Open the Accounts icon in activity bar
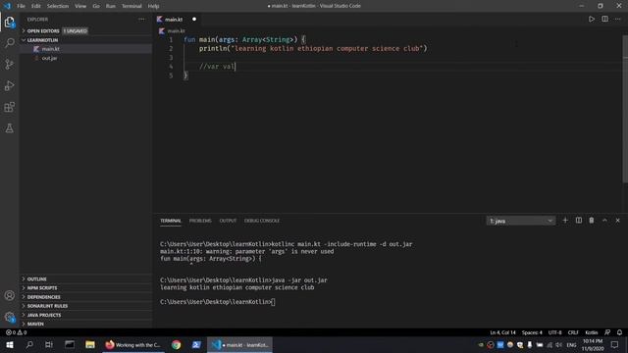Image resolution: width=628 pixels, height=353 pixels. [x=9, y=295]
